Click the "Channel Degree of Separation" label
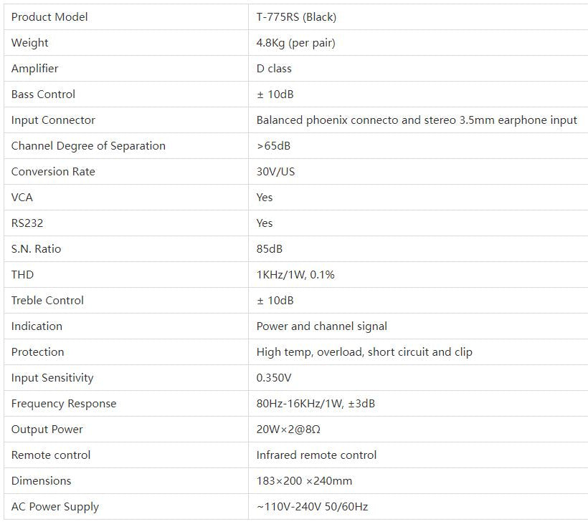The height and width of the screenshot is (524, 588). tap(88, 146)
